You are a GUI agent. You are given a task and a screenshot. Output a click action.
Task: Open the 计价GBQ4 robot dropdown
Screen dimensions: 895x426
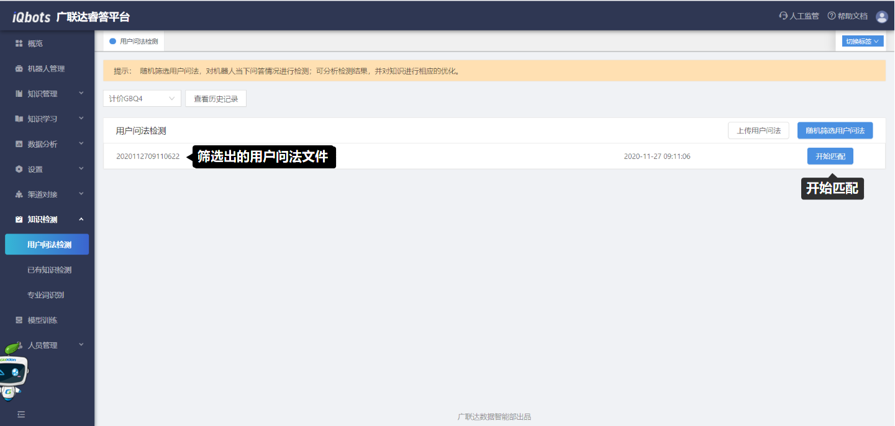[142, 99]
